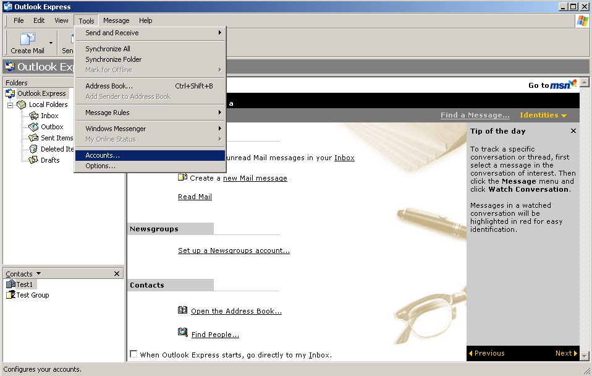This screenshot has width=592, height=376.
Task: Show the Next tip of the day
Action: (x=566, y=353)
